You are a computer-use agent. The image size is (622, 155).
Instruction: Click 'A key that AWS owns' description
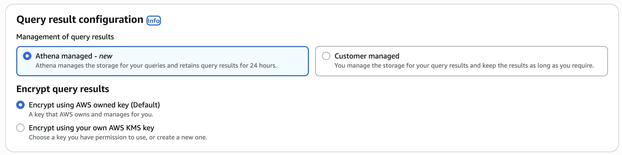point(91,114)
